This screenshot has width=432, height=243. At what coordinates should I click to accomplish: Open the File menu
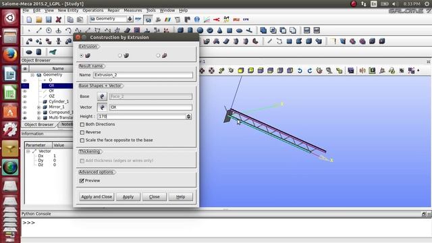[26, 11]
